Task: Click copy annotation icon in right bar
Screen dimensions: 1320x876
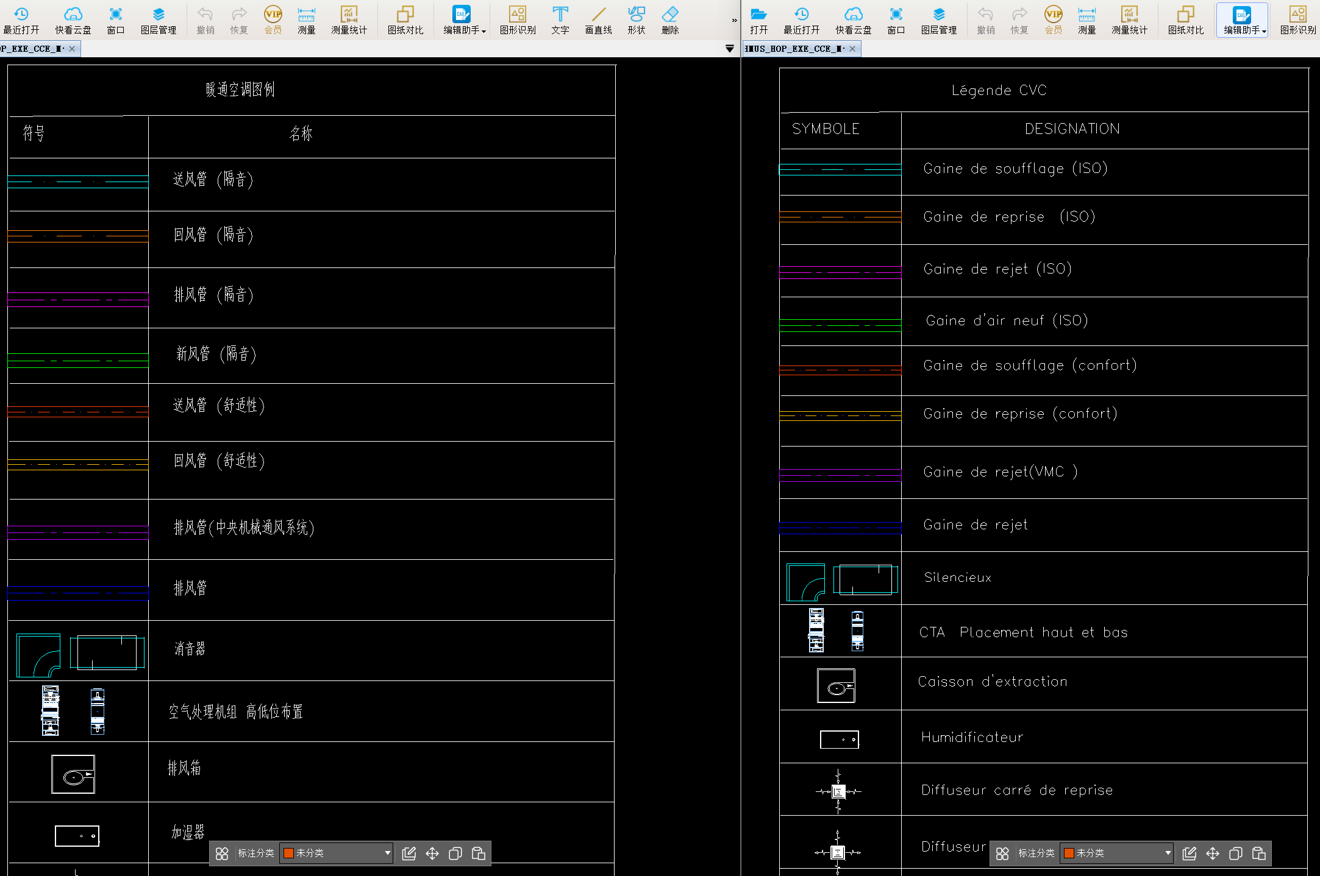Action: pos(1236,853)
